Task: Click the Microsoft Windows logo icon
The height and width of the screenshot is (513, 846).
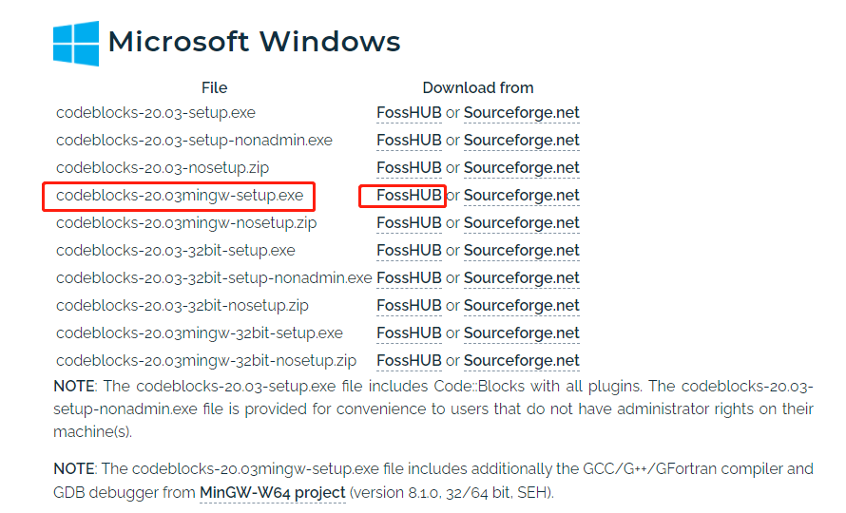Action: (x=76, y=44)
